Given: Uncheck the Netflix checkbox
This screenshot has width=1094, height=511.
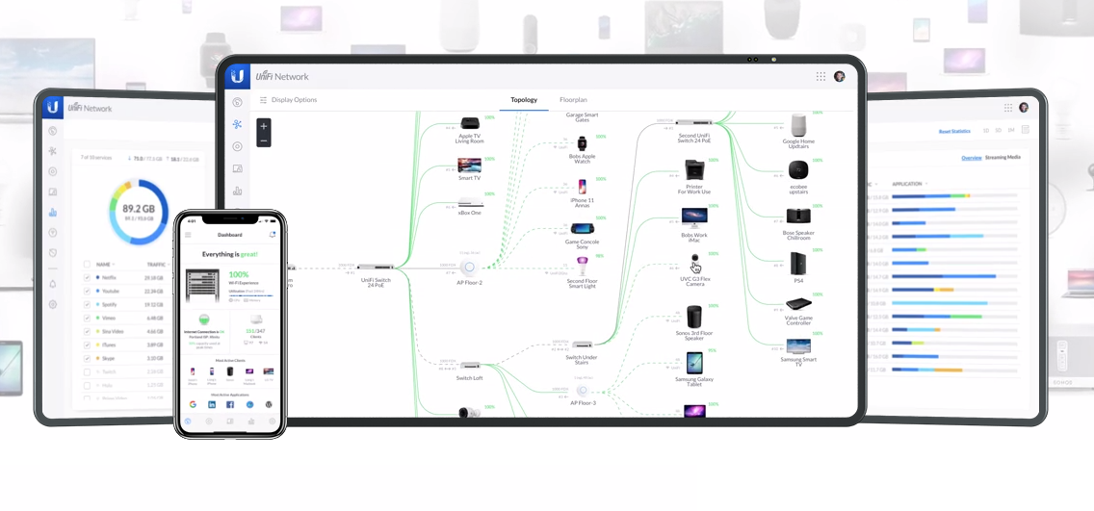Looking at the screenshot, I should (x=88, y=277).
